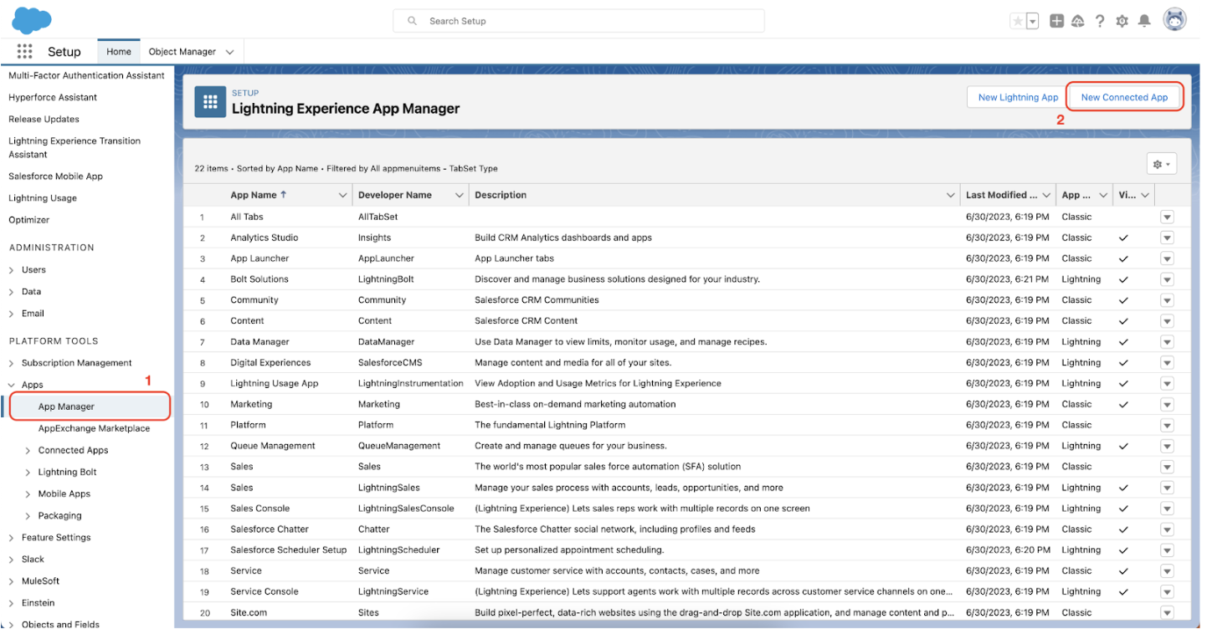Image resolution: width=1207 pixels, height=634 pixels.
Task: Open Description column options chevron
Action: [x=950, y=195]
